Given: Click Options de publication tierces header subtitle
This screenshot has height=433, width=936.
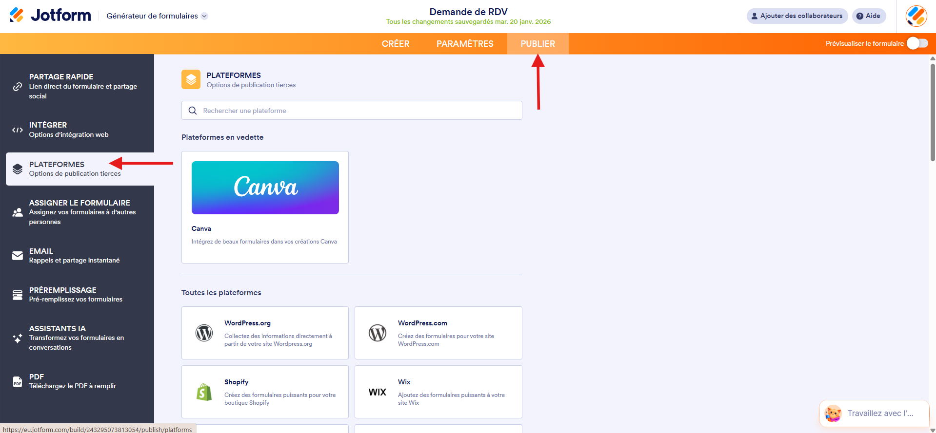Looking at the screenshot, I should tap(251, 85).
